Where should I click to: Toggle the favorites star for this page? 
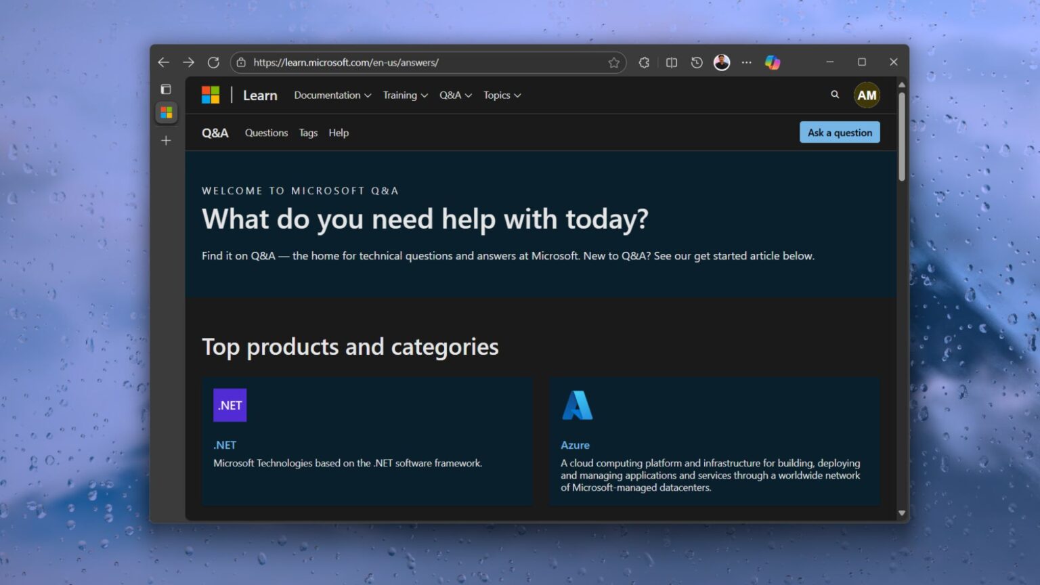(x=614, y=62)
